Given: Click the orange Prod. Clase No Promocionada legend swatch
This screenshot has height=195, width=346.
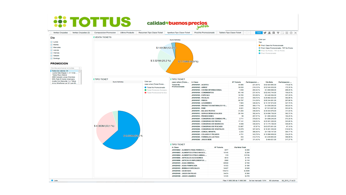Looking at the screenshot, I should click(259, 45).
